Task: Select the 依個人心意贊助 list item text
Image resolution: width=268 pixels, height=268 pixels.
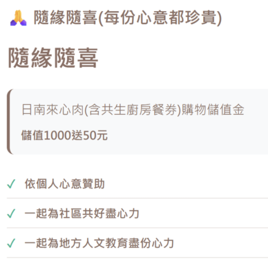Action: pyautogui.click(x=64, y=184)
